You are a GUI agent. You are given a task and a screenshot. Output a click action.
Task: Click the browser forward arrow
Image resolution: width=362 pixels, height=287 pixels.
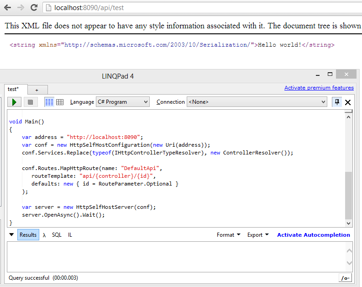coord(21,8)
